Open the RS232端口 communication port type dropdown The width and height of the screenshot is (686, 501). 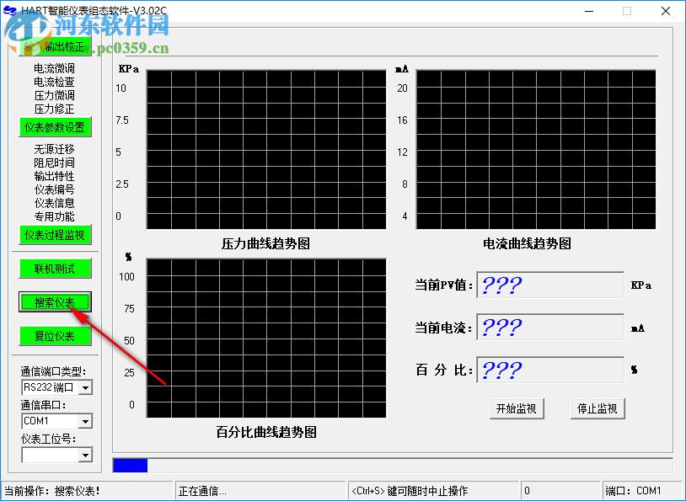click(87, 387)
